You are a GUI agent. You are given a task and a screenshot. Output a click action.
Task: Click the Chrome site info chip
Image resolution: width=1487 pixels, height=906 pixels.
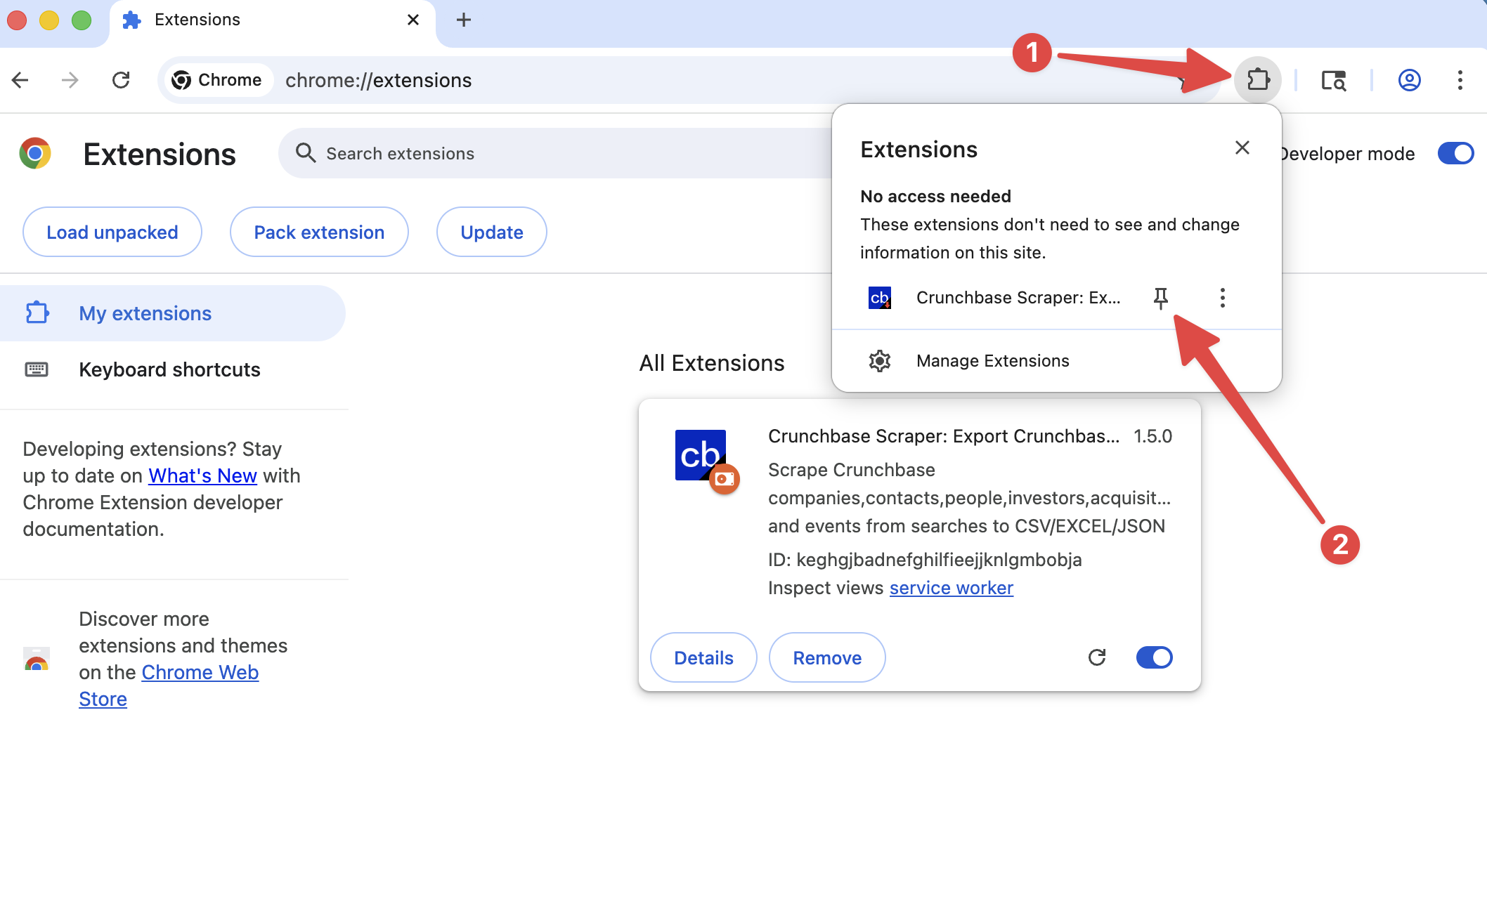click(x=217, y=80)
